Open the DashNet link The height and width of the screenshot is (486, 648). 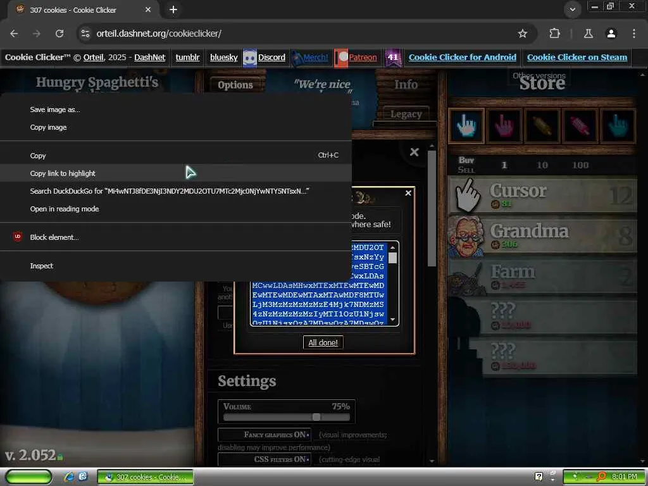(149, 58)
